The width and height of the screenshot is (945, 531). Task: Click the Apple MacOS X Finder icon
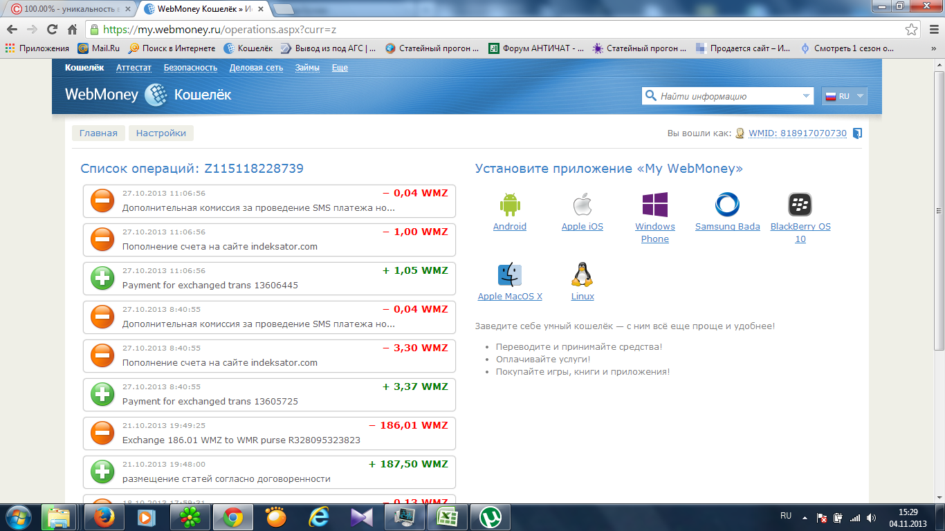pos(510,274)
